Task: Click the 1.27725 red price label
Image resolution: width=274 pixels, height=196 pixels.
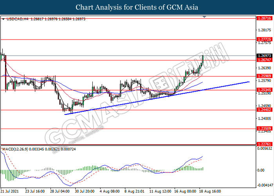Action: (x=261, y=39)
